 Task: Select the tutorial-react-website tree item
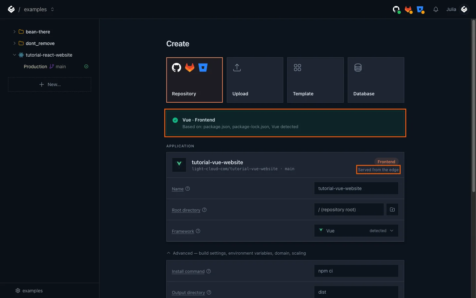50,55
